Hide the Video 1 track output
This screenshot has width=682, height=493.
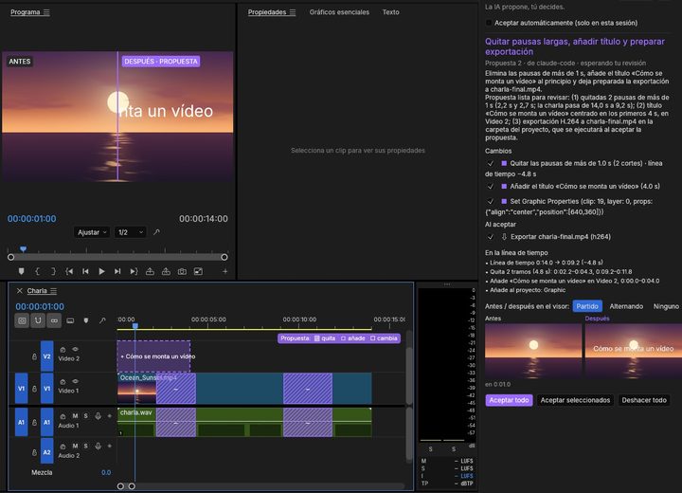coord(75,381)
